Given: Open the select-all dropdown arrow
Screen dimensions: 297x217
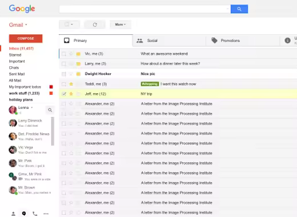Looking at the screenshot, I should click(72, 25).
